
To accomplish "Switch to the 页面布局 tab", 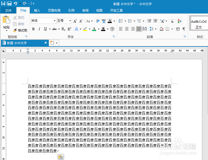I will [54, 10].
